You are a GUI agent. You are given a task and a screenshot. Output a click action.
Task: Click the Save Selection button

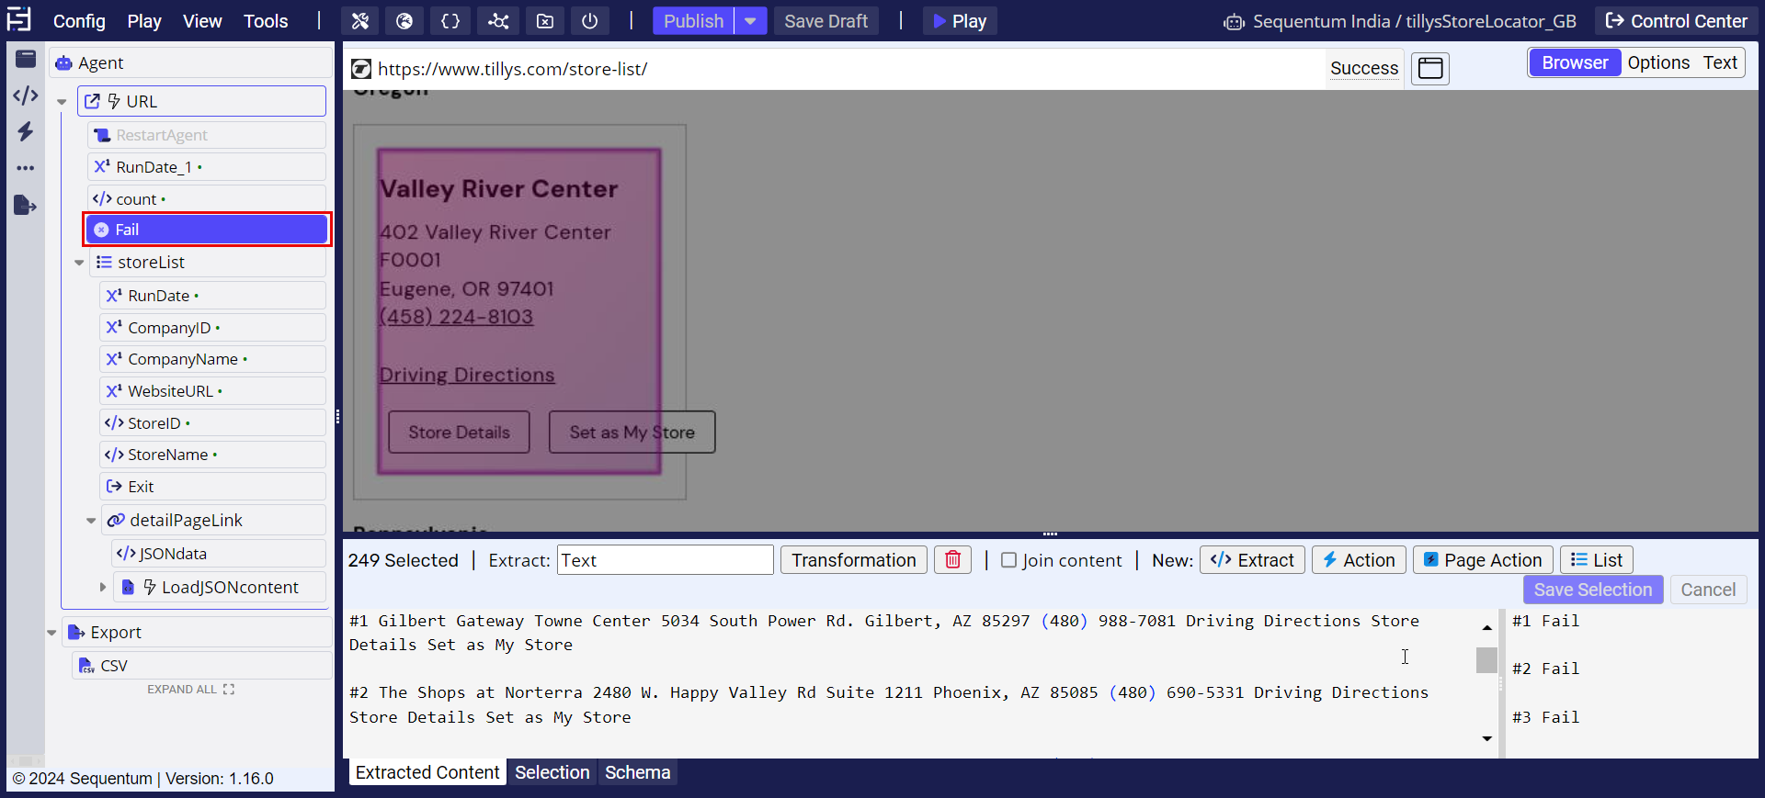1592,590
